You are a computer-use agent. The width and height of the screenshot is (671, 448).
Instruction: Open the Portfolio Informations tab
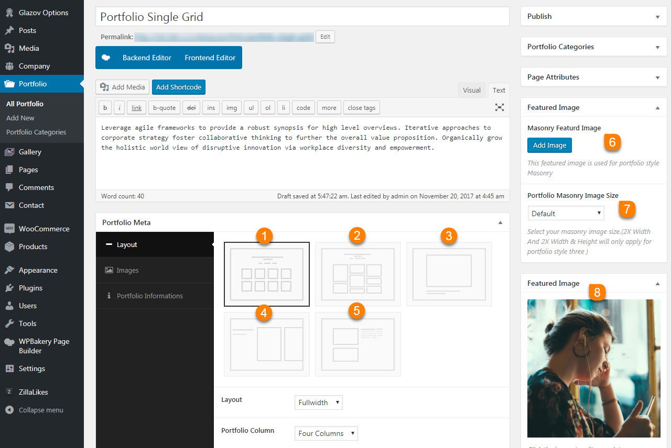point(149,296)
